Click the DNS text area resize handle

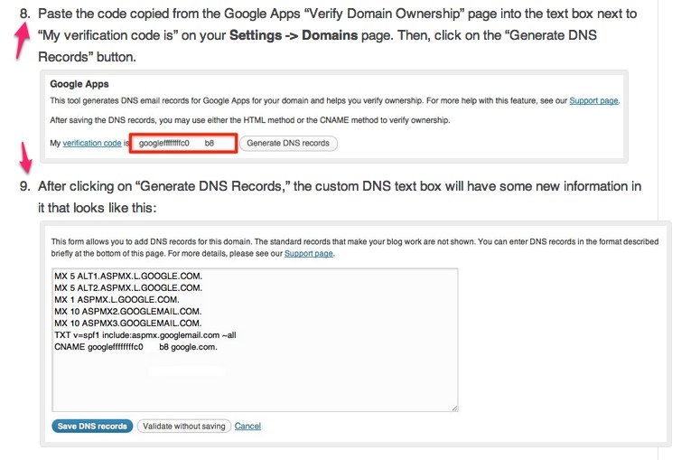click(454, 408)
